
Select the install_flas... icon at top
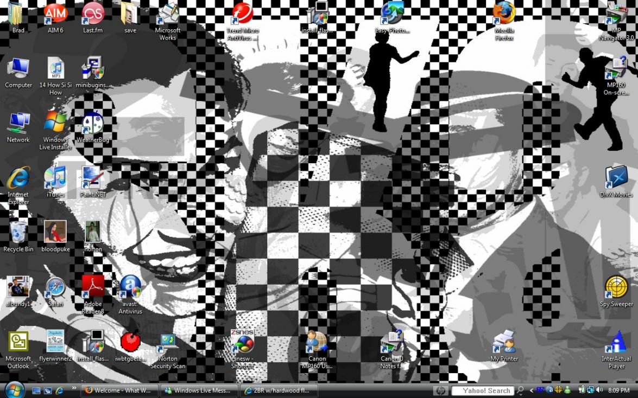pos(318,18)
